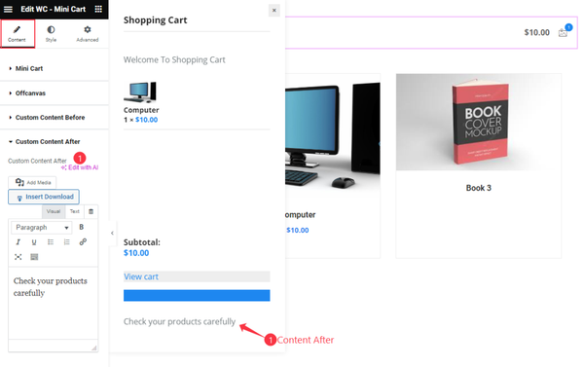Apply underline formatting in editor
The width and height of the screenshot is (584, 367).
click(x=34, y=242)
